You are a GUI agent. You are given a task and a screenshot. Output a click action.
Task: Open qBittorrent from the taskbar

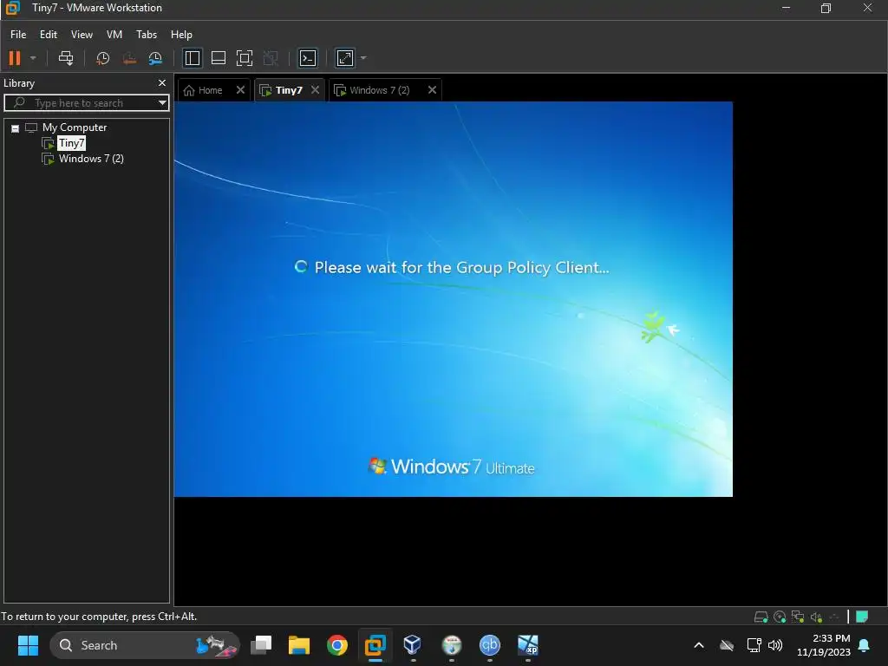[x=490, y=645]
